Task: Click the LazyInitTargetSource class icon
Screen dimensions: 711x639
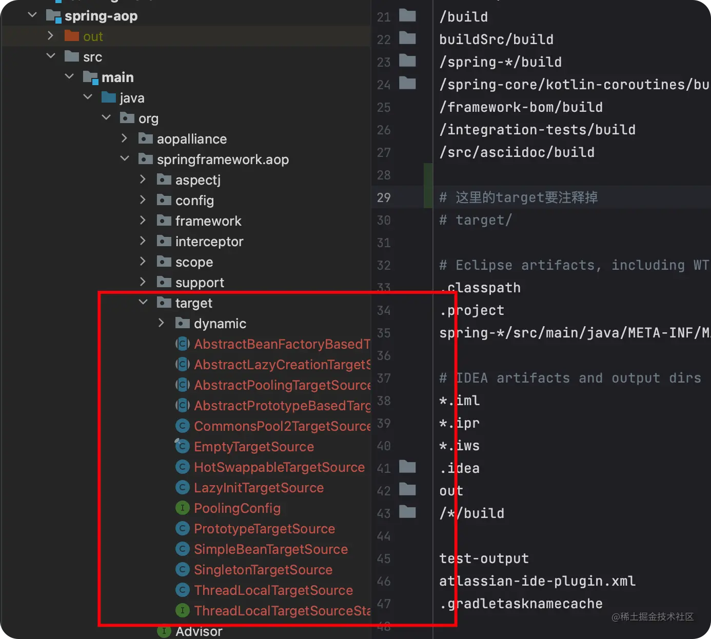Action: point(183,487)
